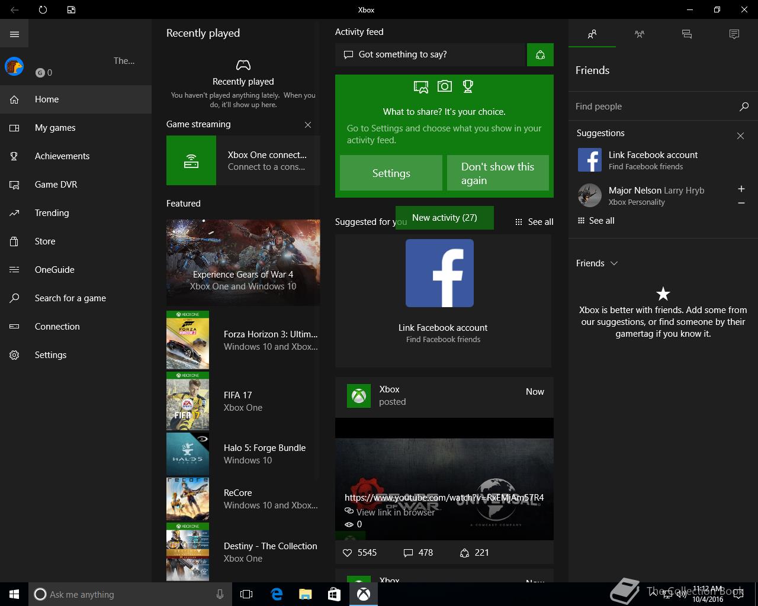The height and width of the screenshot is (606, 758).
Task: Dismiss the Game streaming section
Action: coord(308,125)
